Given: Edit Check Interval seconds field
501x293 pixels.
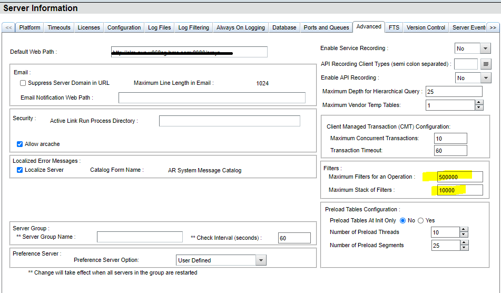Looking at the screenshot, I should click(x=294, y=238).
